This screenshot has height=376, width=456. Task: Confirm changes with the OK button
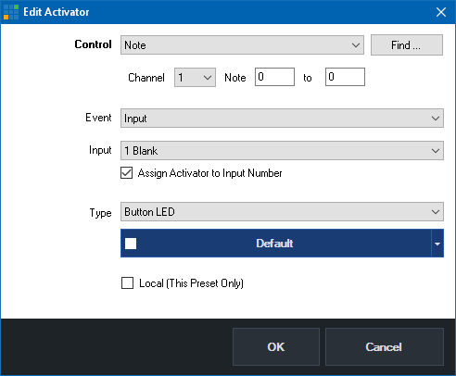coord(276,347)
